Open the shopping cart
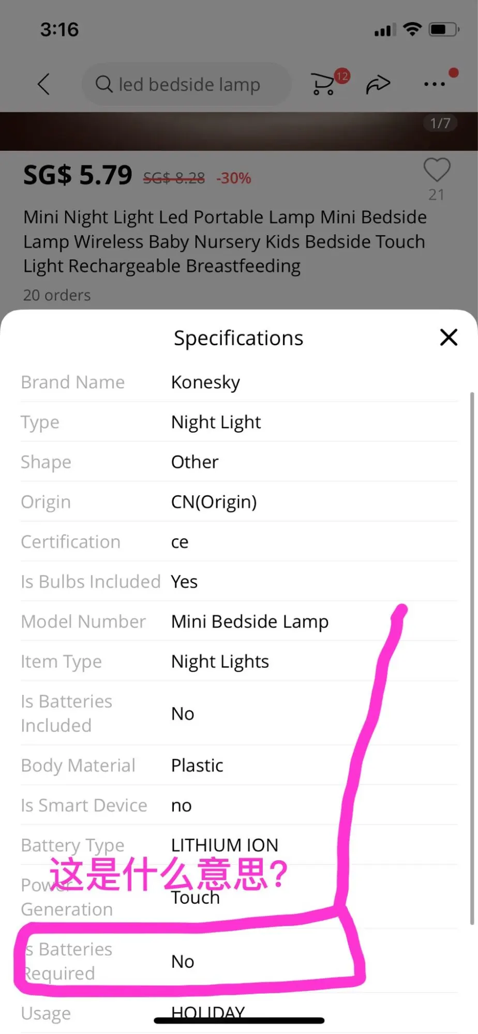478x1034 pixels. 323,84
